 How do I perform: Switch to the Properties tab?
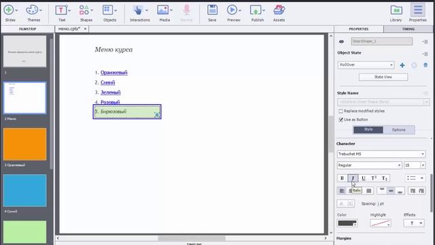point(359,29)
